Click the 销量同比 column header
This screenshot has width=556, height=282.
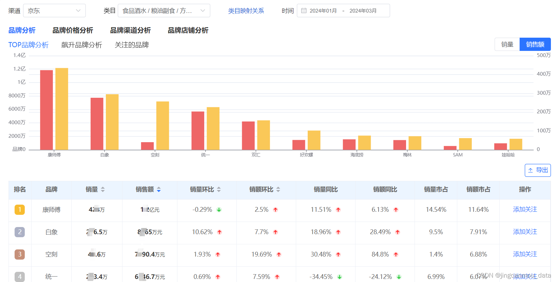[326, 189]
